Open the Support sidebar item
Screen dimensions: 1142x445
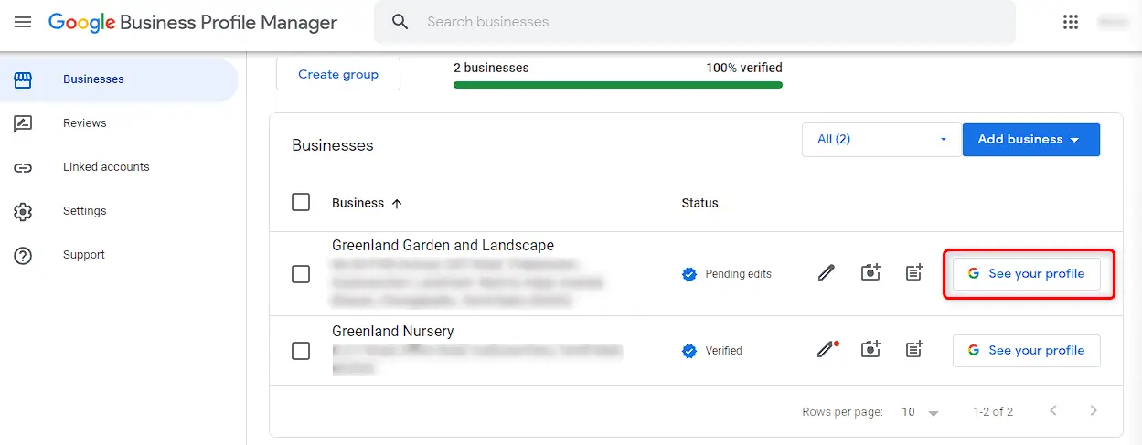click(119, 255)
